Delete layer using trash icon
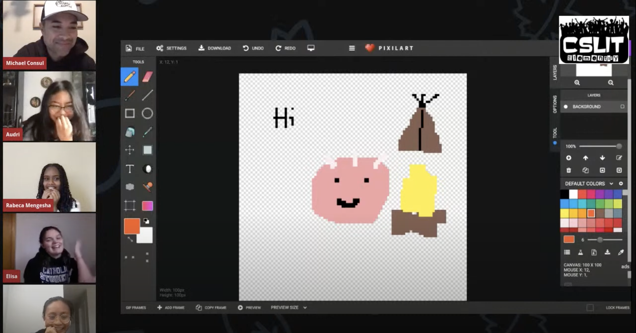The width and height of the screenshot is (636, 333). click(x=569, y=170)
